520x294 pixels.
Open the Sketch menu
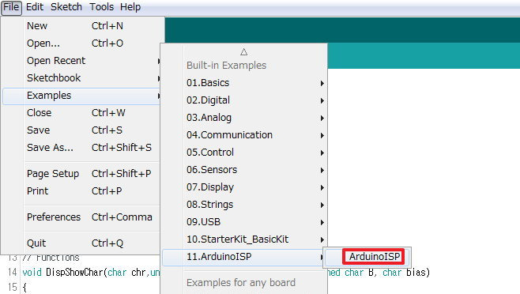click(x=66, y=7)
